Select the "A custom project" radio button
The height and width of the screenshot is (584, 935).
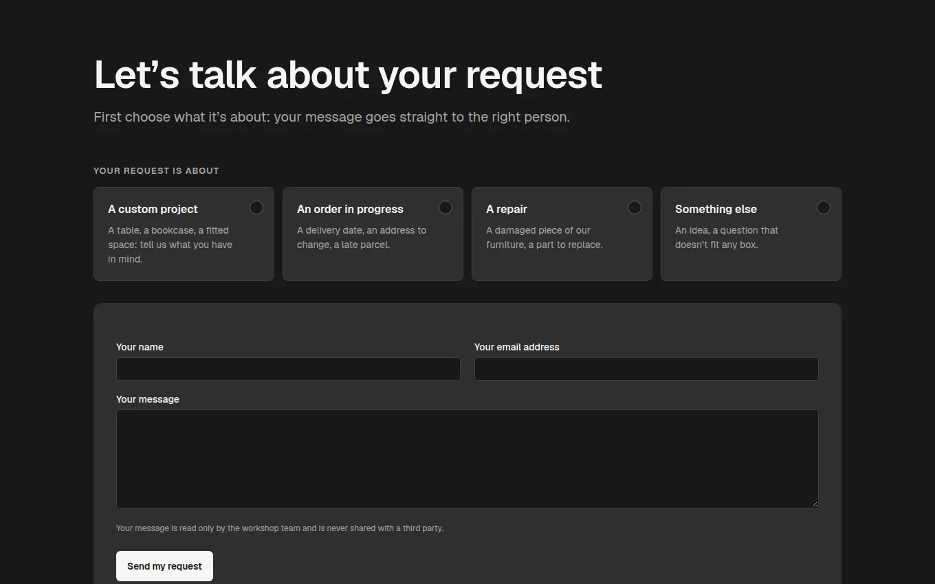click(x=256, y=207)
